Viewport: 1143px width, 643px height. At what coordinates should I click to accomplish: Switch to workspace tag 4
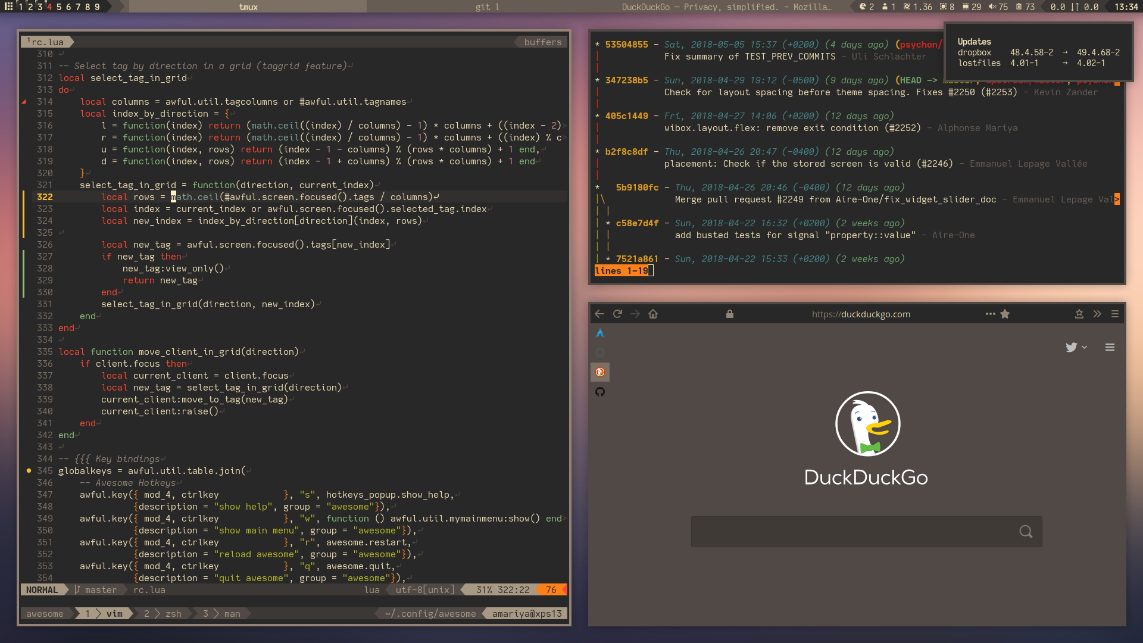(x=49, y=7)
